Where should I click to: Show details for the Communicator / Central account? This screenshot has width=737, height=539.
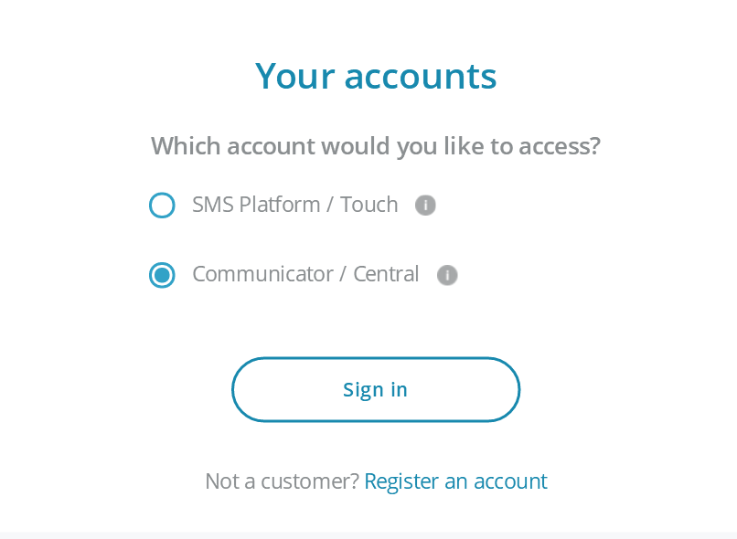447,275
